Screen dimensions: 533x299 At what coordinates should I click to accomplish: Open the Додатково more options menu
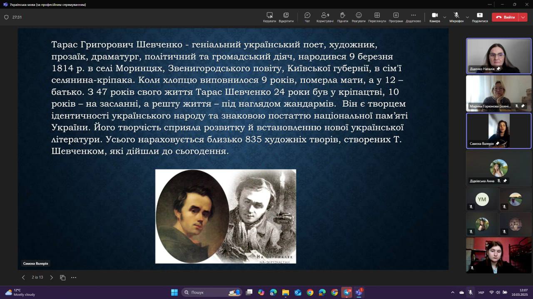point(413,17)
